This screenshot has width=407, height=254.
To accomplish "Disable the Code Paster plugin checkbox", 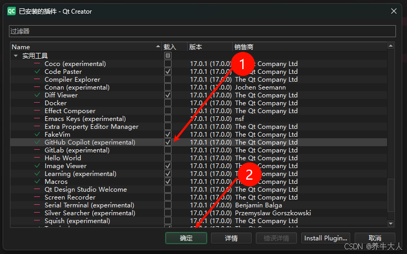I will click(x=168, y=72).
